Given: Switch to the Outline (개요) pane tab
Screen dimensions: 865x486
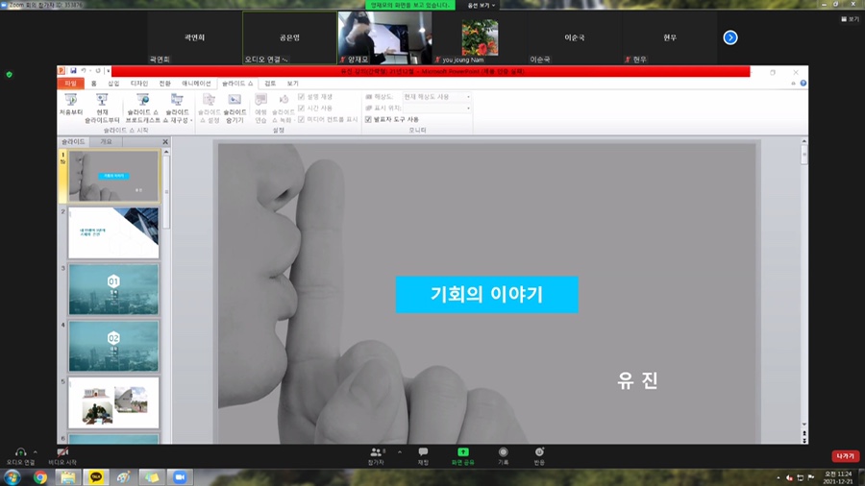Looking at the screenshot, I should 106,141.
